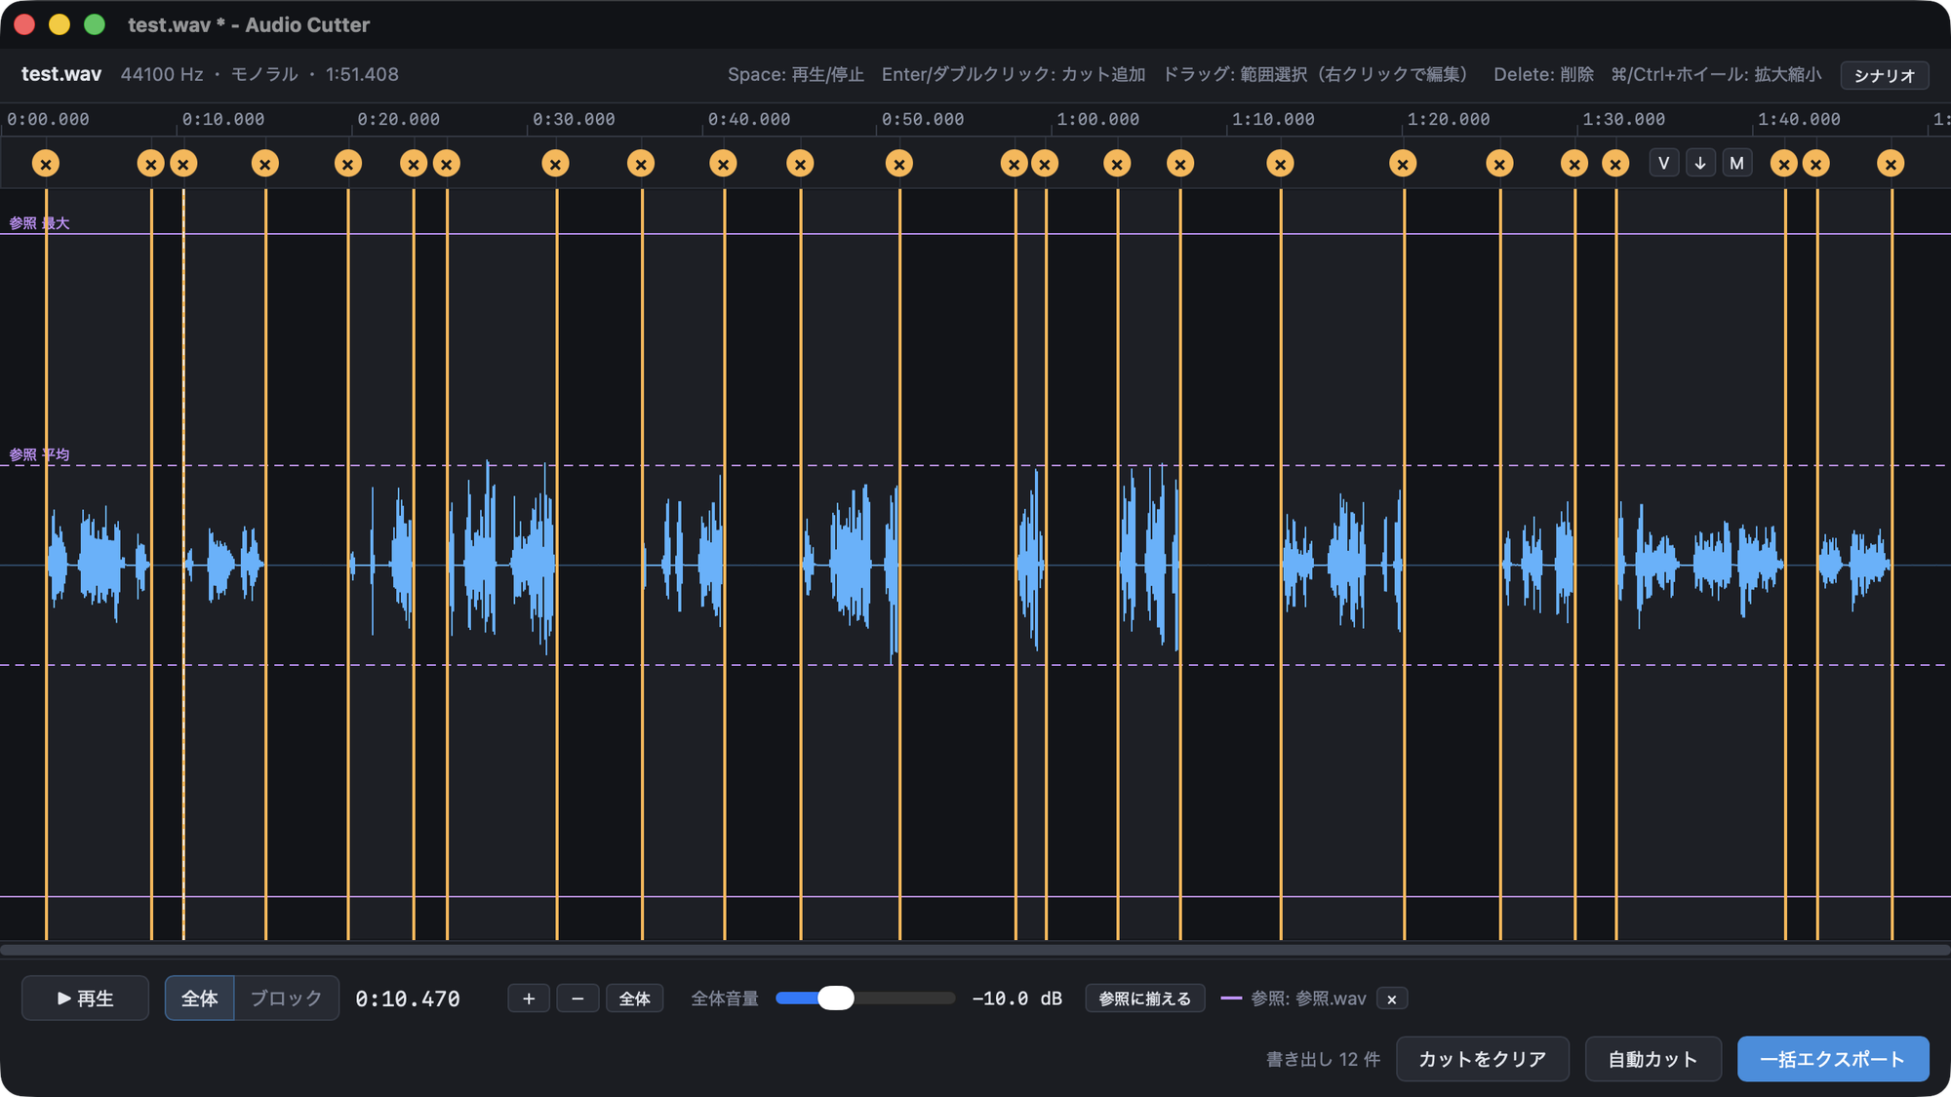The image size is (1951, 1097).
Task: Click the 0:10.470 time display
Action: pos(408,999)
